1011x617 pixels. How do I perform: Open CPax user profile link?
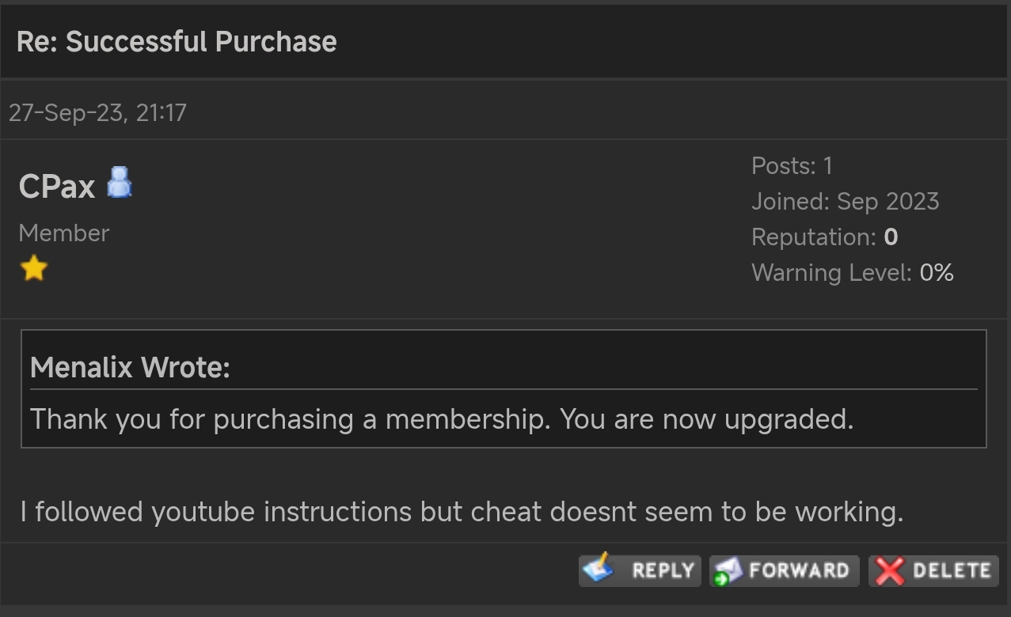point(57,186)
